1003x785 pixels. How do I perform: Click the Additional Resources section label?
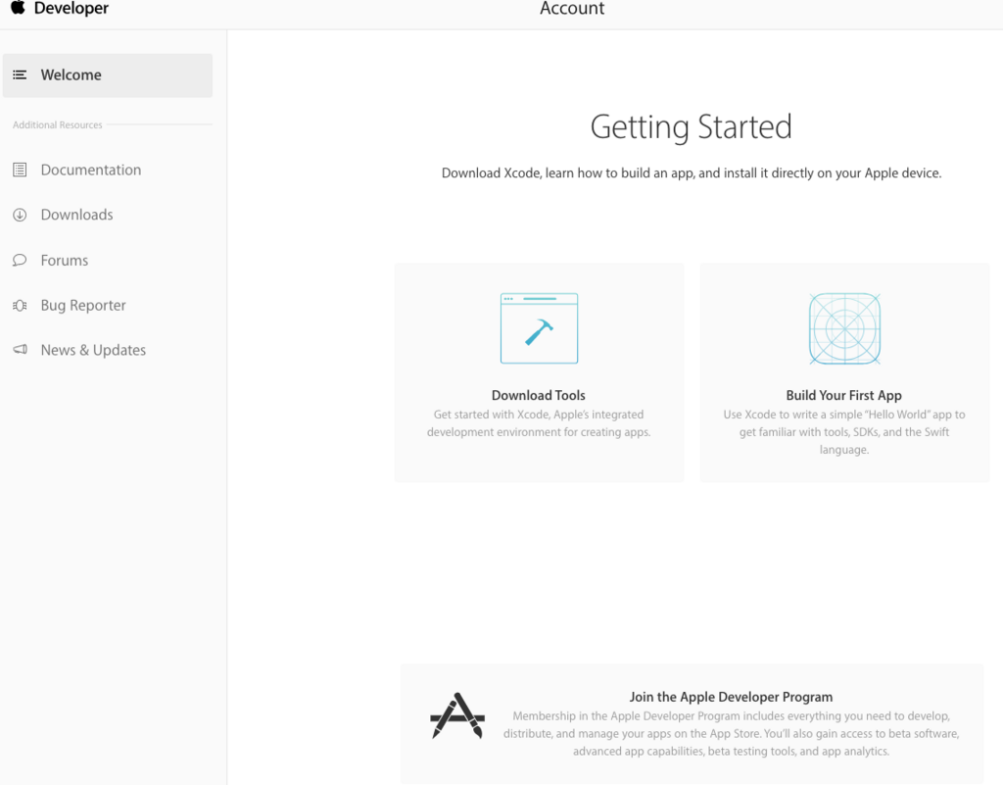[58, 124]
